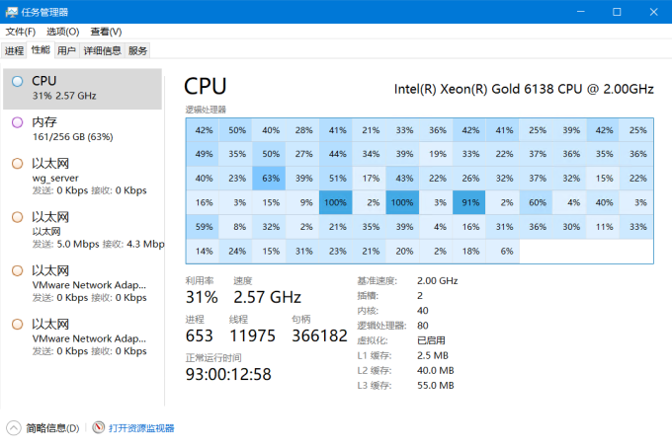
Task: Switch to the 详细信息 tab
Action: pos(102,51)
